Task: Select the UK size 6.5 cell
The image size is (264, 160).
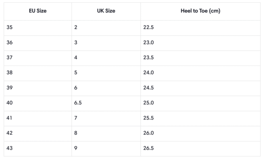Action: (78, 103)
